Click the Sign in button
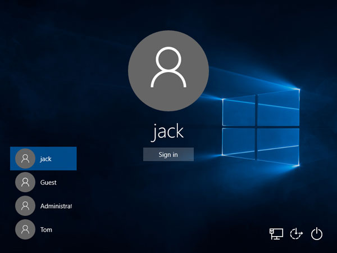 168,155
